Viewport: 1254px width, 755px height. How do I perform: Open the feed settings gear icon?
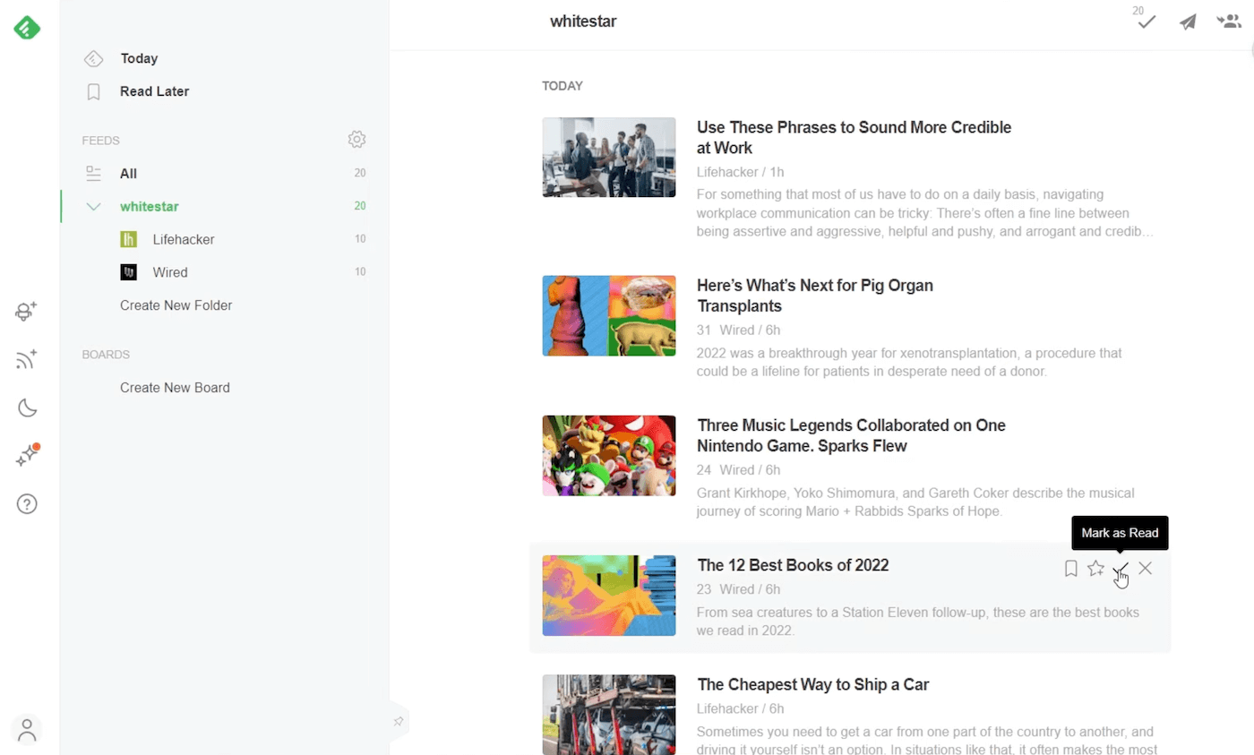(356, 140)
